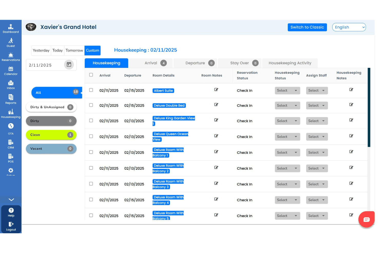Expand the sidebar chevron below Setup
Screen dimensions: 380x253
click(11, 200)
